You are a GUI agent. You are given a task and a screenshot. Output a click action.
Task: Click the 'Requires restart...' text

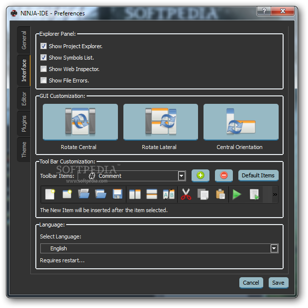(x=62, y=260)
